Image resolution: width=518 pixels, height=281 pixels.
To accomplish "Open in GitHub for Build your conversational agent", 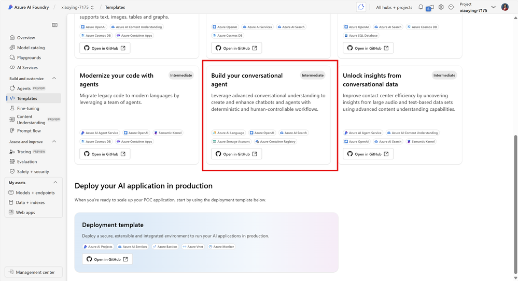I will pyautogui.click(x=236, y=154).
